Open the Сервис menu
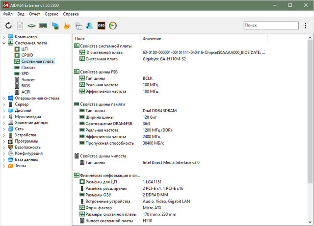Viewport: 314px width, 226px height. [x=51, y=14]
